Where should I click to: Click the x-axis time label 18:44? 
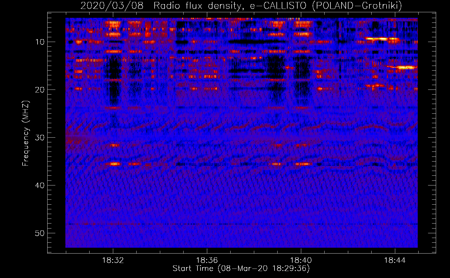[x=395, y=260]
